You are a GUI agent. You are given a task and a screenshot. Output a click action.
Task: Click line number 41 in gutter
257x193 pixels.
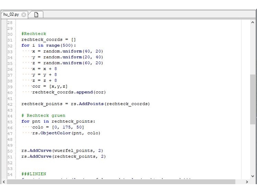10,99
